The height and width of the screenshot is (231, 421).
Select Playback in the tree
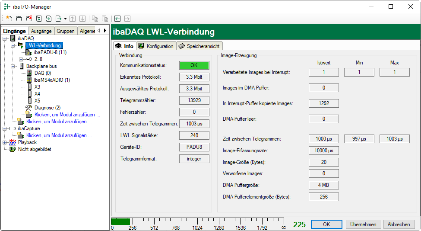(x=27, y=142)
